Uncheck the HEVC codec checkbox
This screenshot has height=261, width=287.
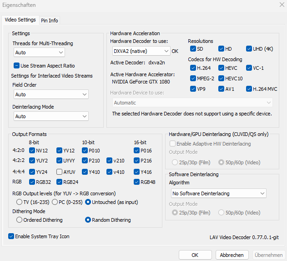[x=222, y=68]
